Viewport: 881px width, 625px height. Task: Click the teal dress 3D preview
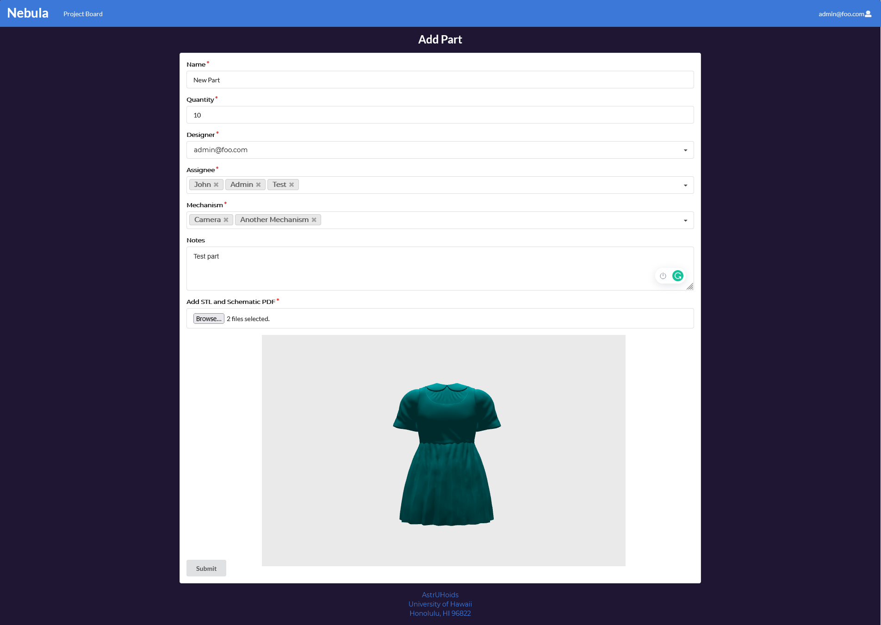click(447, 454)
